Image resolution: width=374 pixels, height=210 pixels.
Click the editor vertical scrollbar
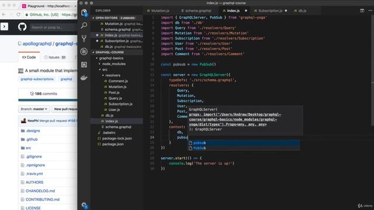pyautogui.click(x=373, y=71)
